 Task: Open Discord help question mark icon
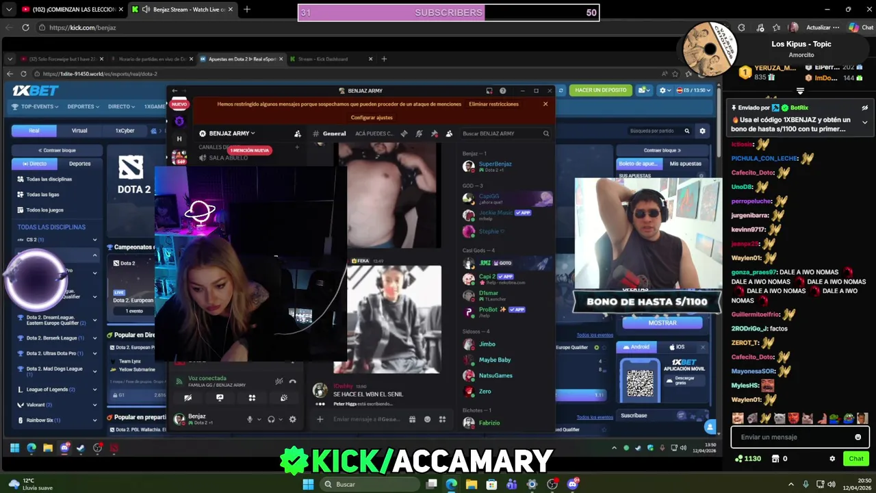pyautogui.click(x=503, y=90)
